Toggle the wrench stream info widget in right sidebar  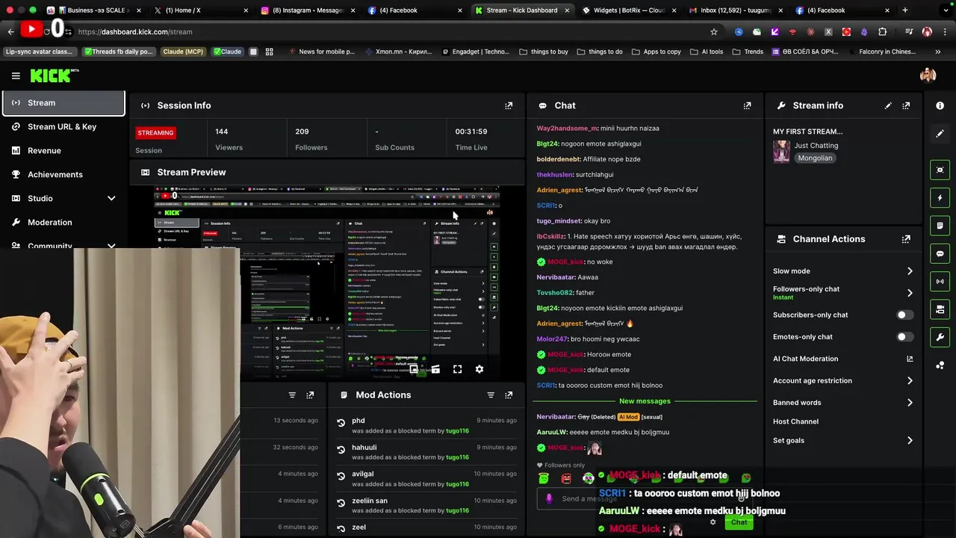pos(940,337)
